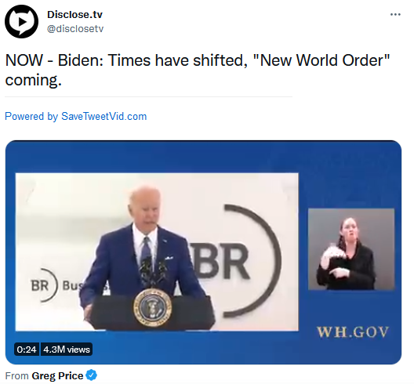Click the WH.GOV watermark in the video
This screenshot has width=414, height=384.
pos(353,332)
